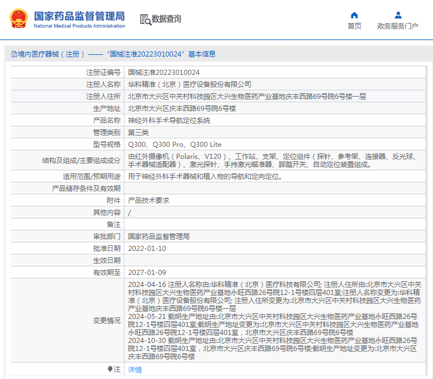Screen dimensions: 433x379
Task: Select product name 神经外科手术导航定位系统
Action: [169, 121]
